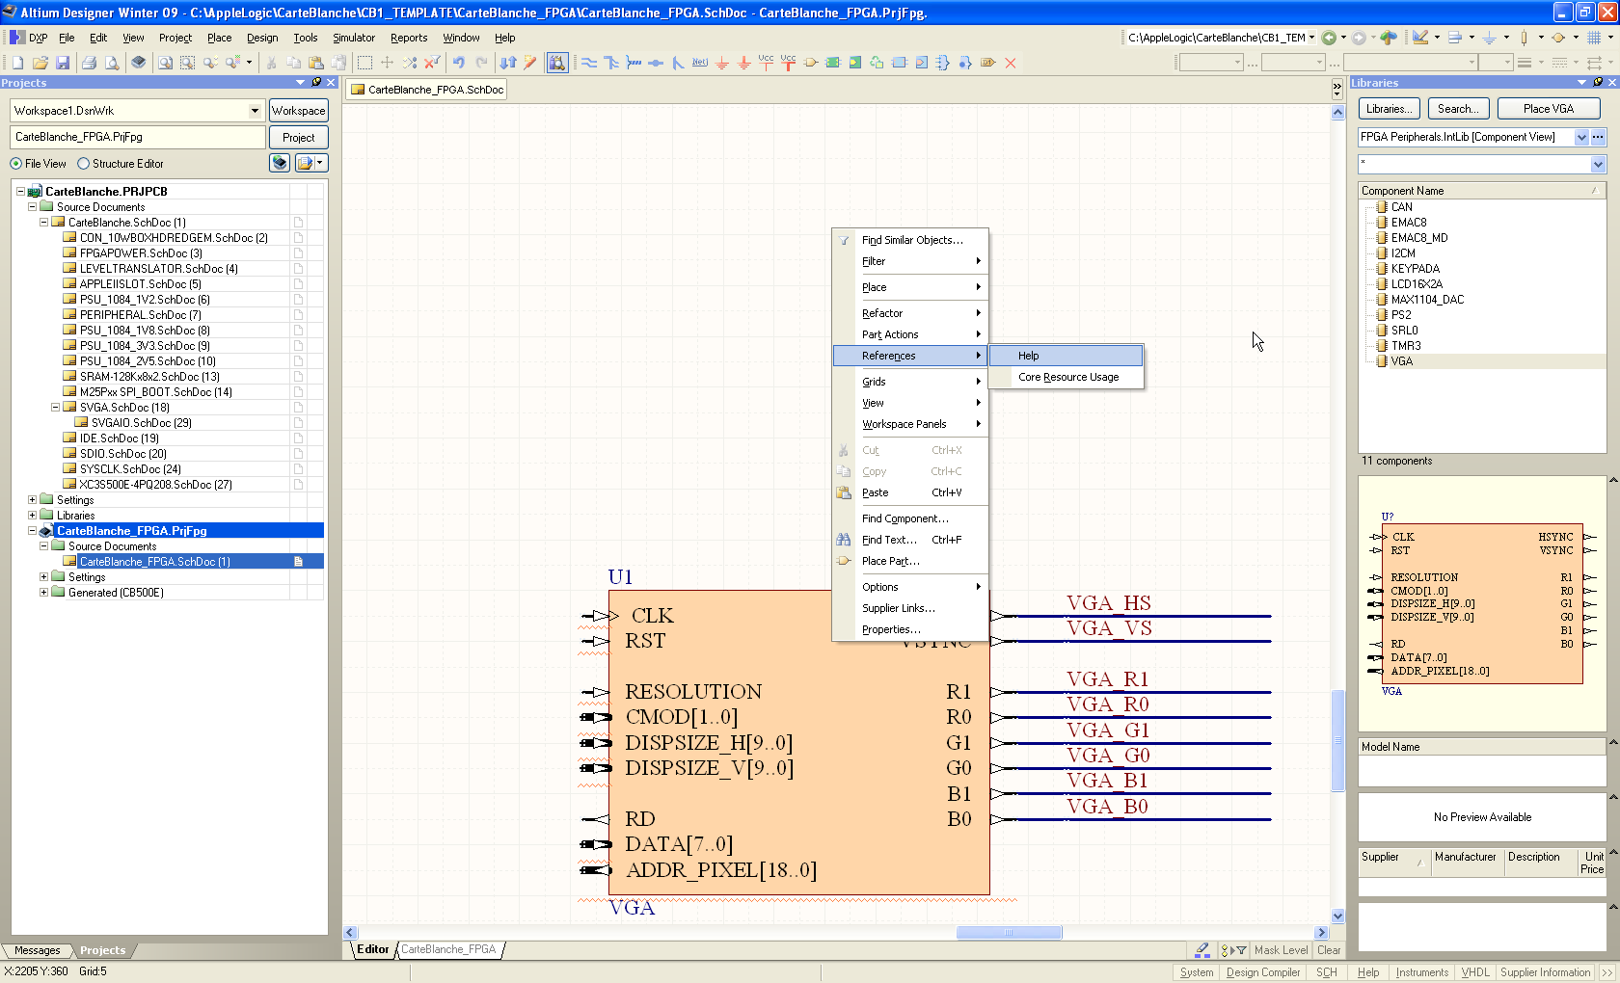Screen dimensions: 1620x983
Task: Collapse the SVGA.SchDoc tree node
Action: point(55,408)
